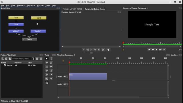The height and width of the screenshot is (103, 183).
Task: Lock the Audio 1 track
Action: (67, 84)
